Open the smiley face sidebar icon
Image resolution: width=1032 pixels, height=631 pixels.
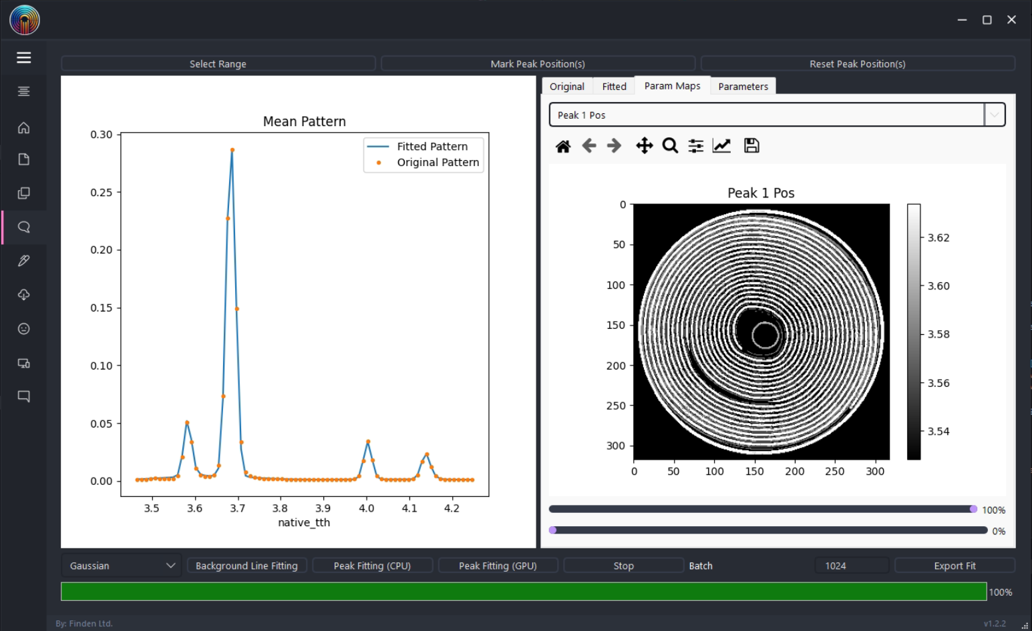click(x=24, y=329)
